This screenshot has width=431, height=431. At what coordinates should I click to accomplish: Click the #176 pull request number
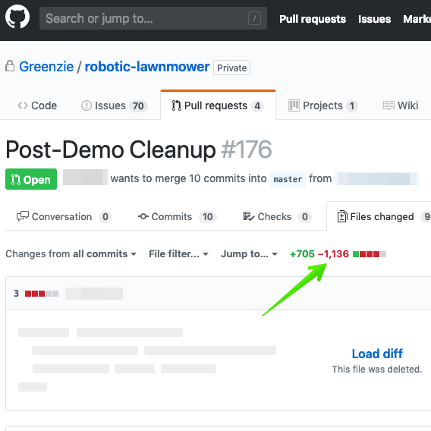click(x=247, y=149)
